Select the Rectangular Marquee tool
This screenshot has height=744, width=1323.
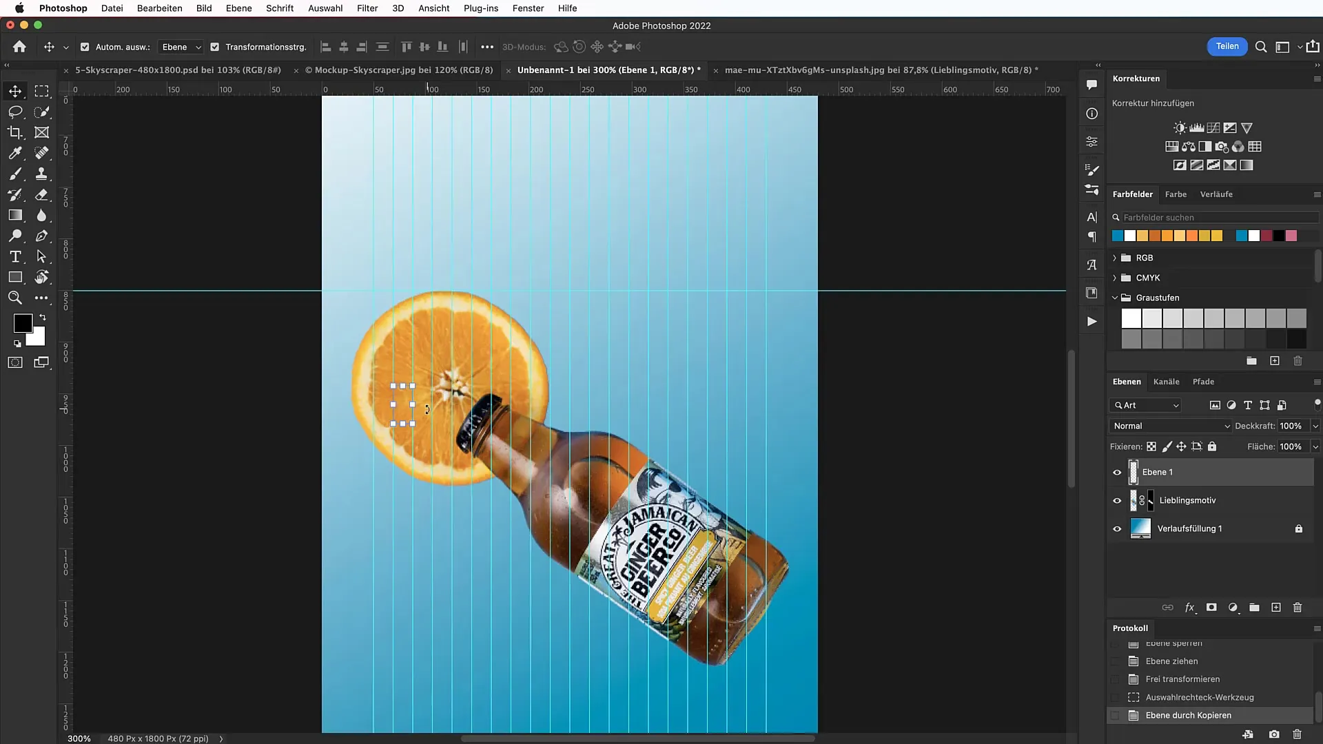42,91
